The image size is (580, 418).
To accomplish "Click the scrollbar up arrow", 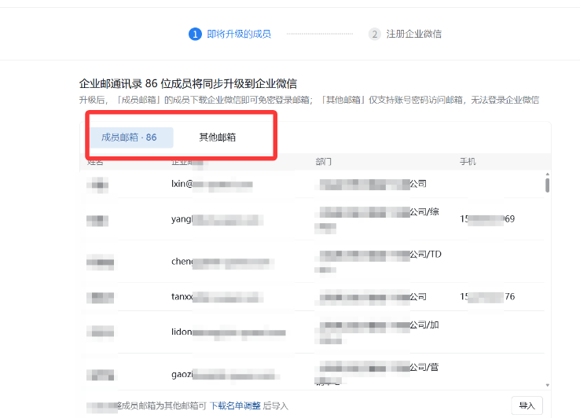I will click(547, 175).
